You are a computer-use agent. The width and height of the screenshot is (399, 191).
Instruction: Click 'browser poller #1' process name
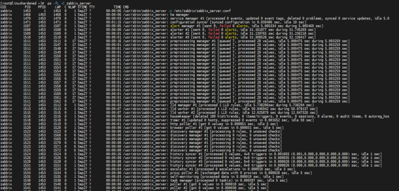click(x=186, y=128)
